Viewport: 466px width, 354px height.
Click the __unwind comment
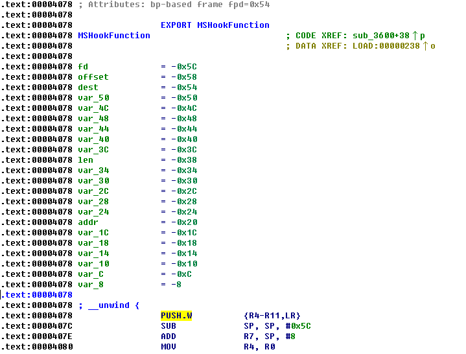tap(109, 305)
